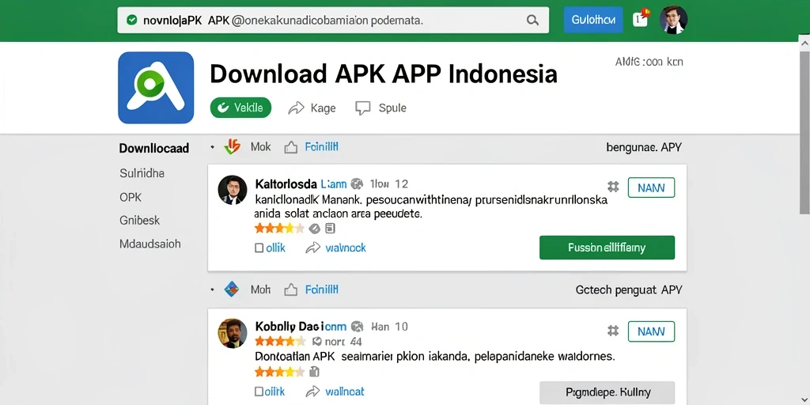Click the globe icon after Kobolly Dagionm
The image size is (810, 405).
click(357, 327)
